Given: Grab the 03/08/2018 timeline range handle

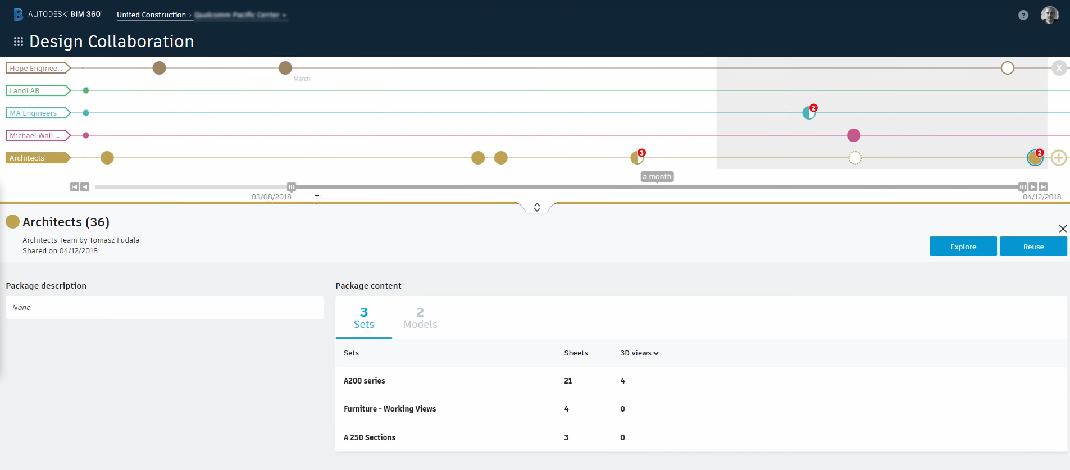Looking at the screenshot, I should 291,187.
